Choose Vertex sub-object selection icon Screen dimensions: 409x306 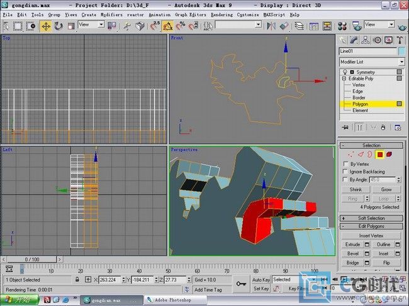[351, 155]
